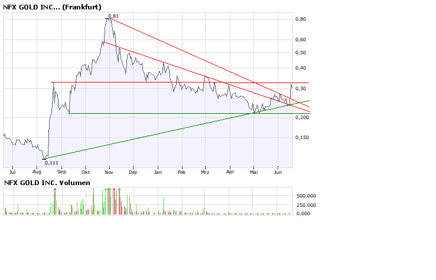The width and height of the screenshot is (436, 280).
Task: Click the Sep month label on axis
Action: click(x=61, y=173)
